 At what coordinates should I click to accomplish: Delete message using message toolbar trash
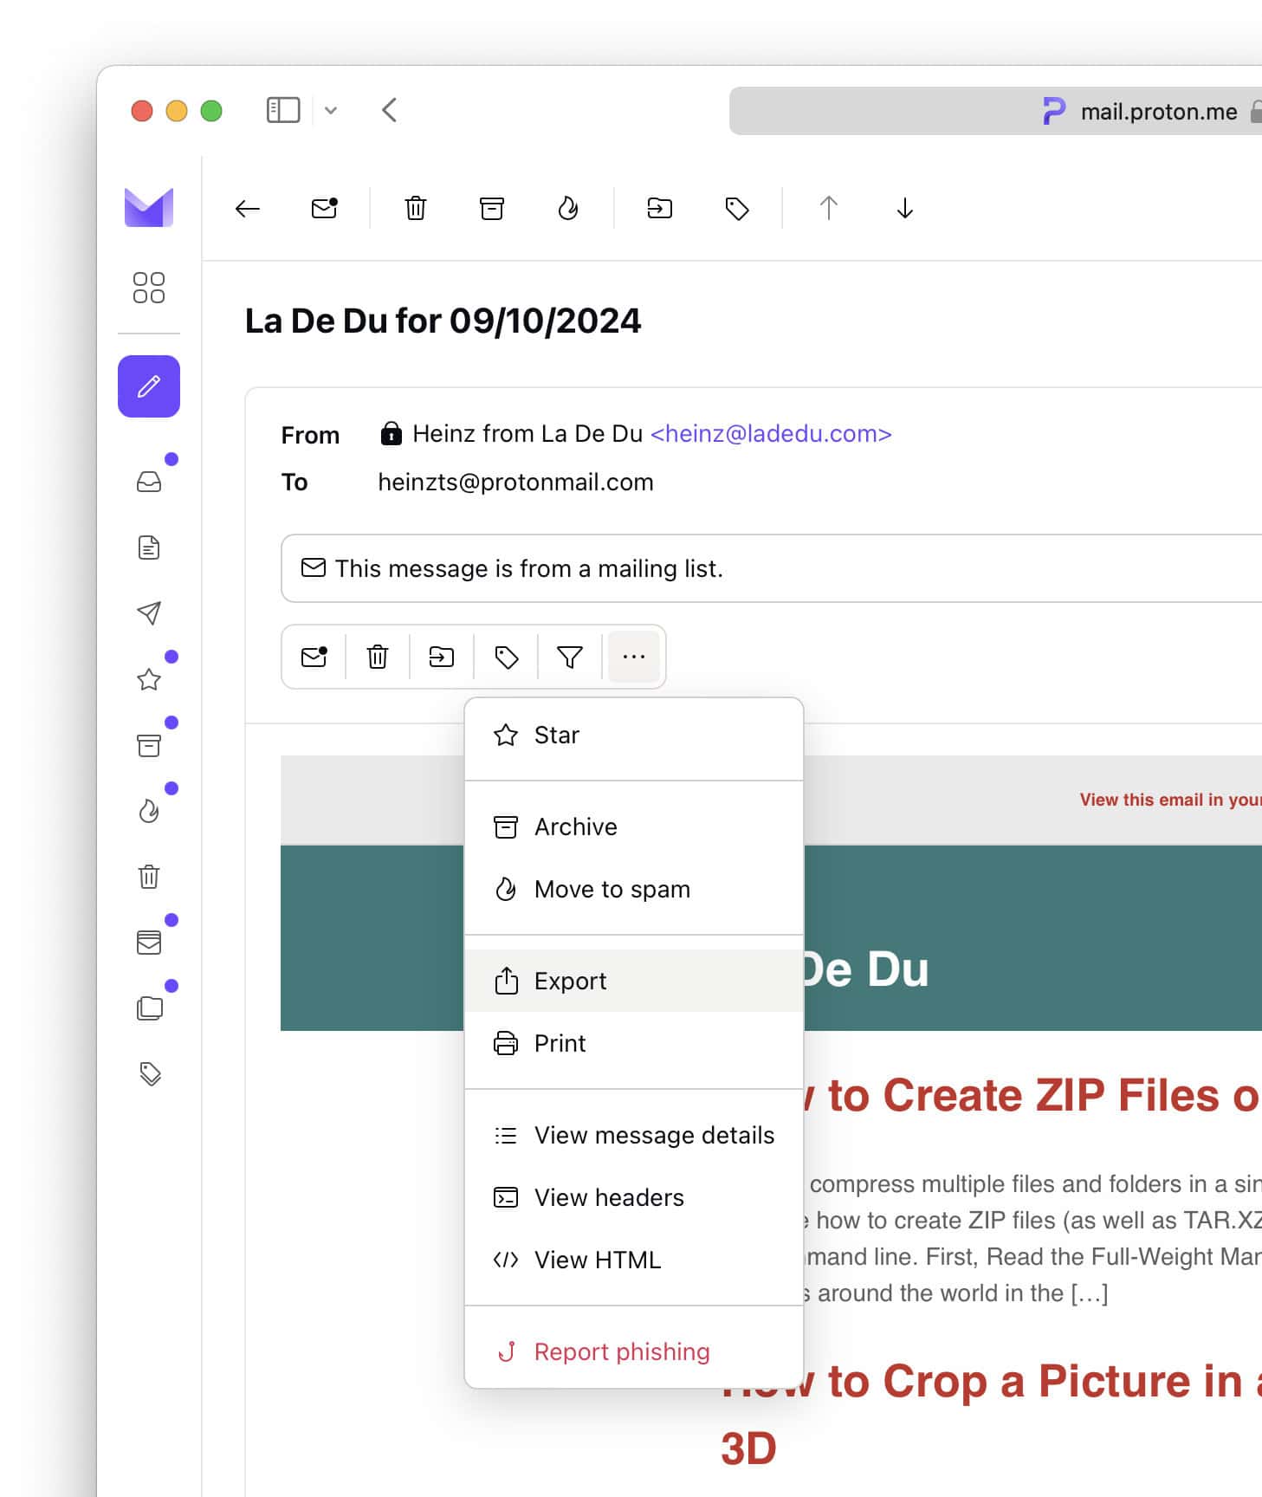click(378, 657)
